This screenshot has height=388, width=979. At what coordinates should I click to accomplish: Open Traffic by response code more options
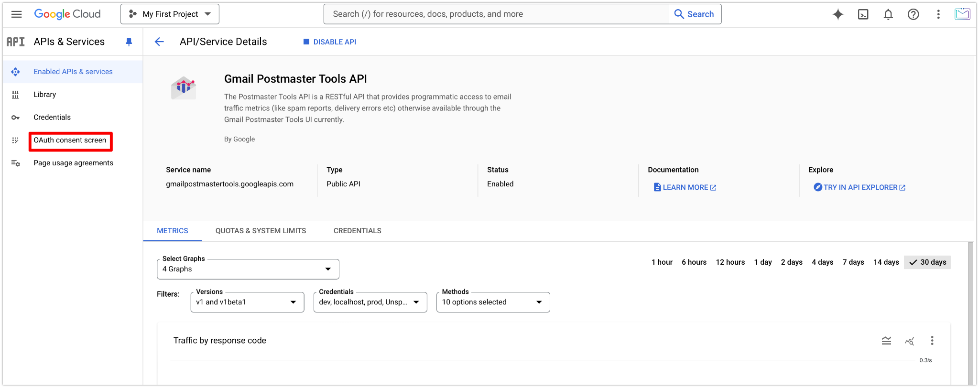point(932,341)
